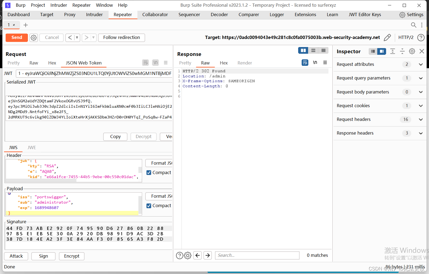The image size is (429, 274).
Task: Open the Repeater help question mark icon
Action: (x=421, y=38)
